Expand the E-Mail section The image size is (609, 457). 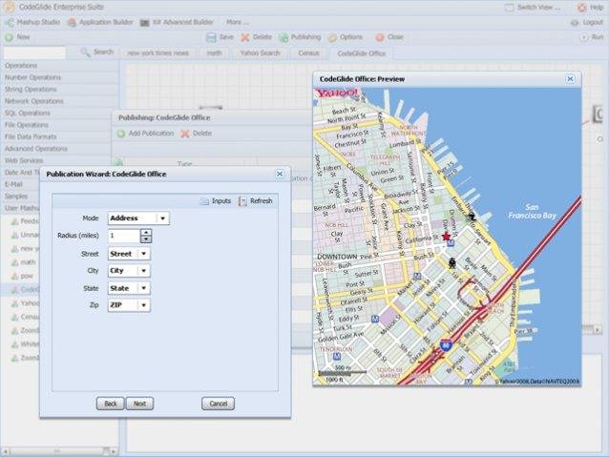20,184
